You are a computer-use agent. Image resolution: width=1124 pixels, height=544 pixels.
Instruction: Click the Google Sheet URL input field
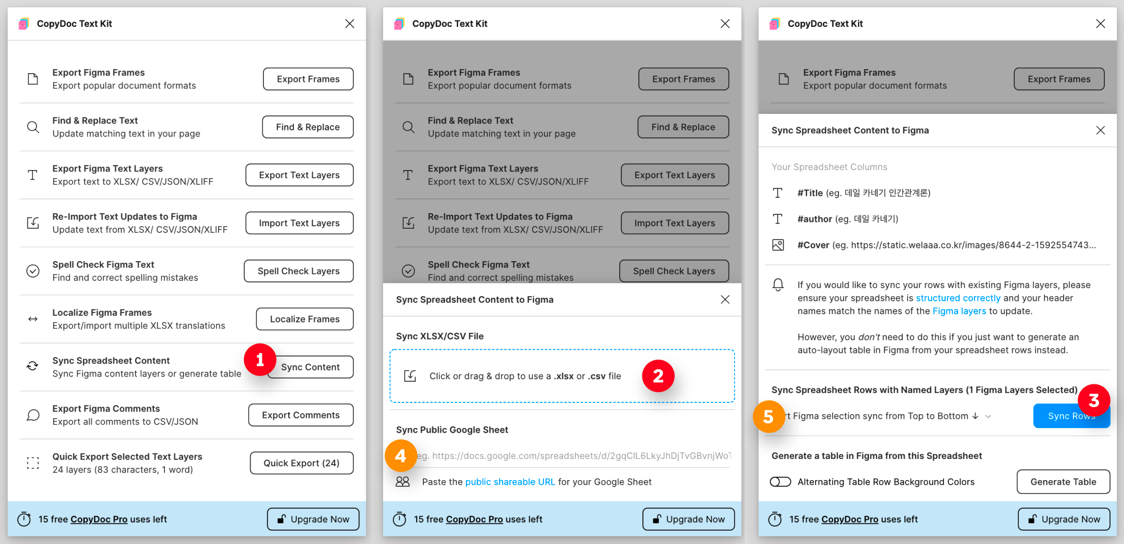pos(562,455)
